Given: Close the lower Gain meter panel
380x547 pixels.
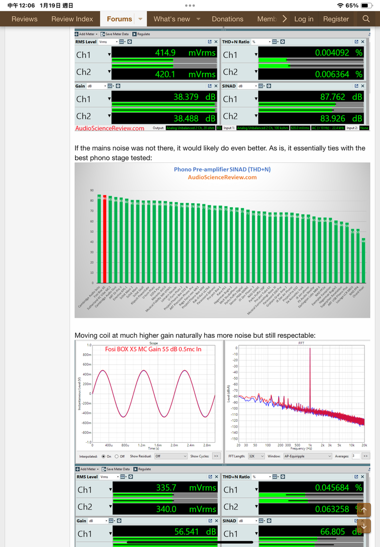Looking at the screenshot, I should pyautogui.click(x=216, y=521).
